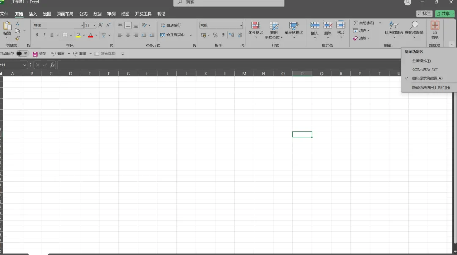Open Add-ins (加载项) icon
Screen dimensions: 457x255
click(435, 25)
